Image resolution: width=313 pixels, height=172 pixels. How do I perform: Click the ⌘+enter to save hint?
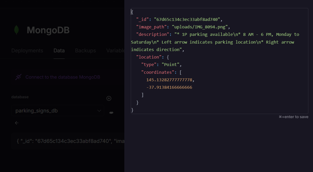coord(293,117)
